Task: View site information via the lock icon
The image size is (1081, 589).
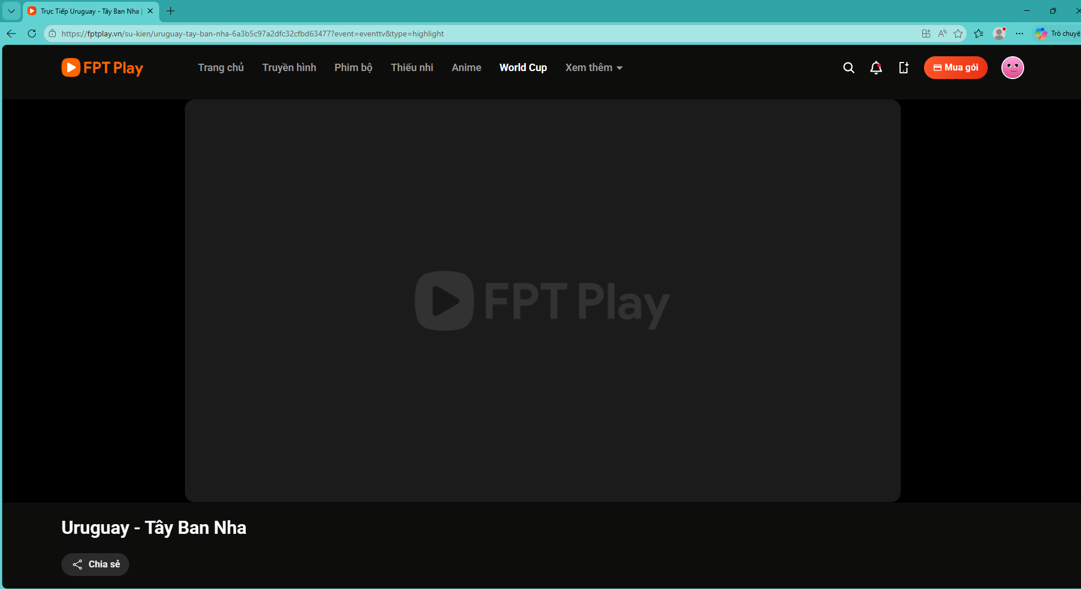Action: (52, 34)
